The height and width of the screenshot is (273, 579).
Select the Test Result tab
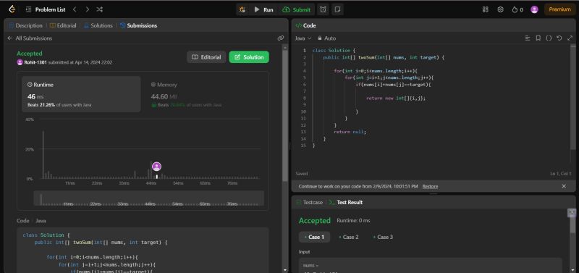346,203
